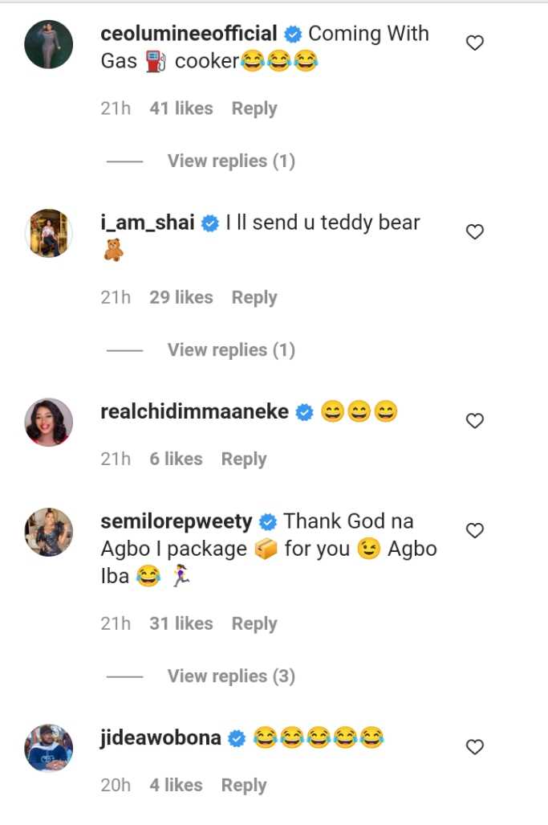The image size is (548, 825).
Task: Show the reply under i_am_shai's comment
Action: point(231,350)
